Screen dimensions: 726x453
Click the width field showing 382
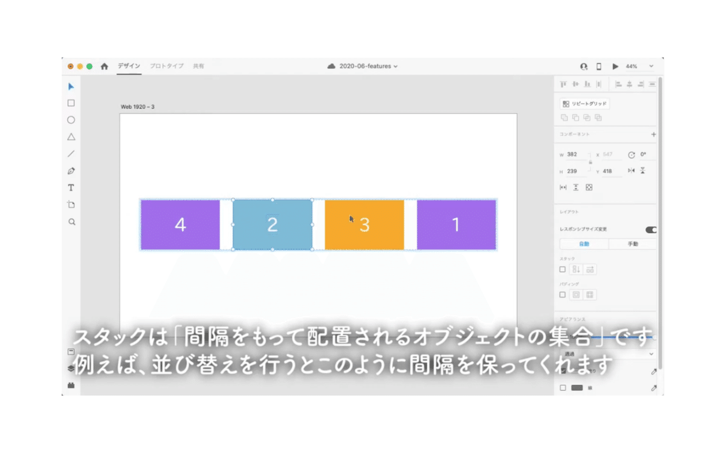point(577,155)
